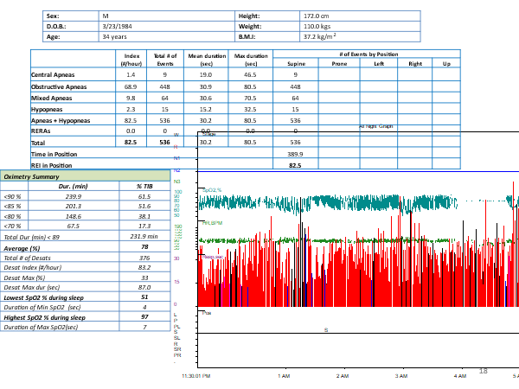Click page number 18
The height and width of the screenshot is (389, 519).
click(484, 371)
